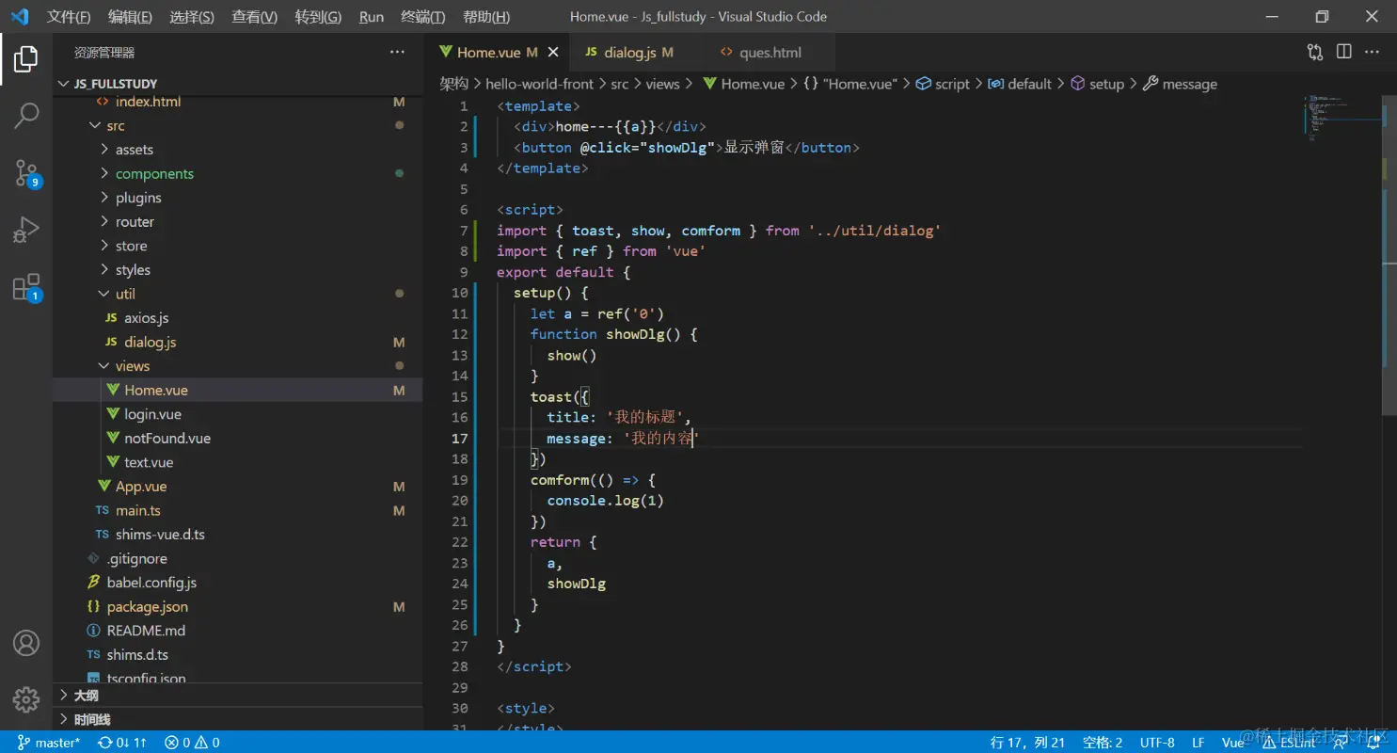The width and height of the screenshot is (1397, 753).
Task: Click the ESLint status bar item
Action: tap(1289, 743)
